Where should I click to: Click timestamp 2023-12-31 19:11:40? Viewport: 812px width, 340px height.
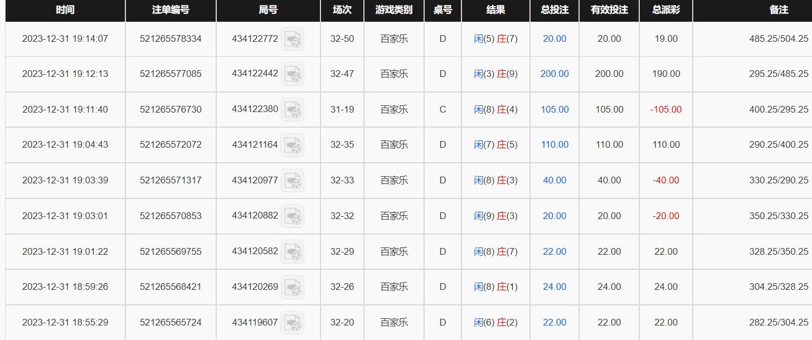tap(65, 109)
